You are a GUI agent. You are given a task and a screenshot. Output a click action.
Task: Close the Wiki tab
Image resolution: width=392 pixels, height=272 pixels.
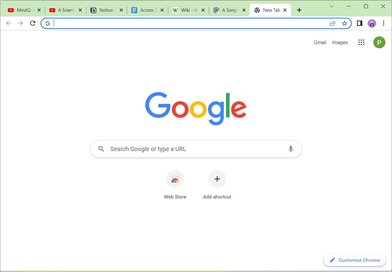click(203, 10)
